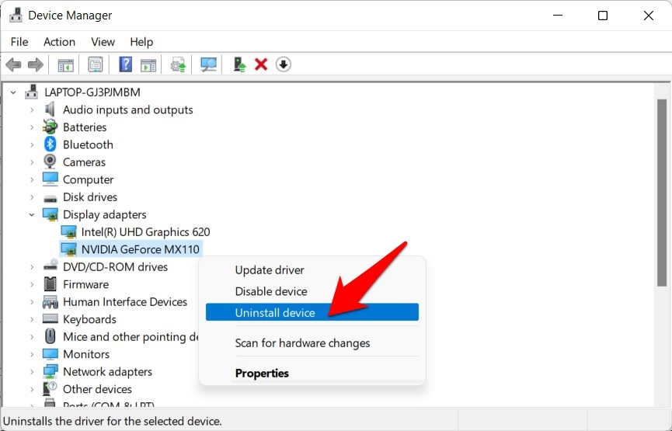Expand the Bluetooth category

coord(32,144)
